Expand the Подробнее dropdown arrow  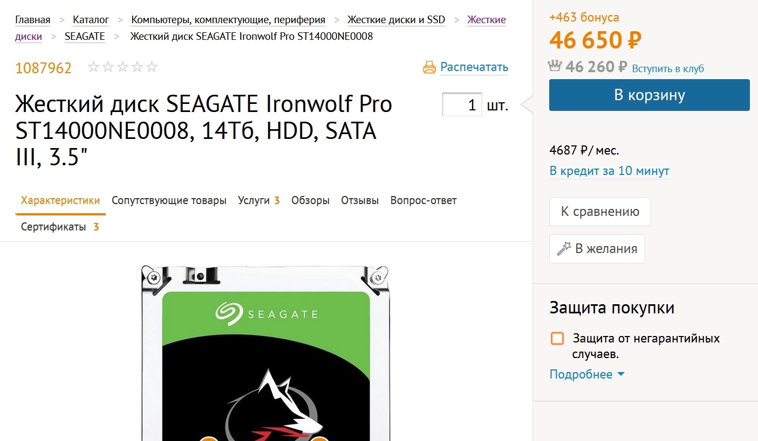[620, 374]
